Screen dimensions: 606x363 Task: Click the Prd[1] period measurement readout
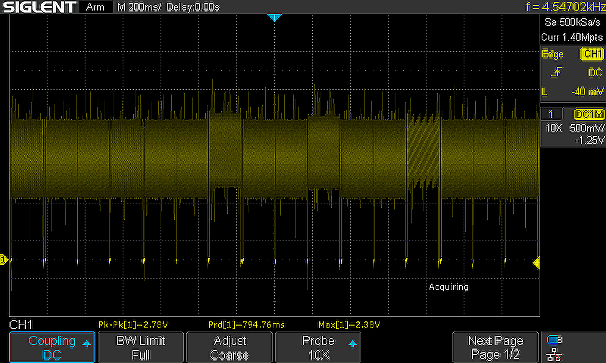point(247,324)
